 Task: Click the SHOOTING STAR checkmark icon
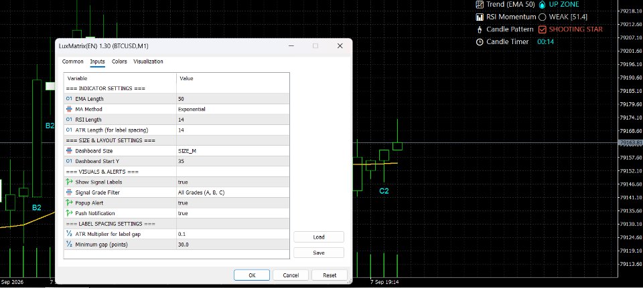point(542,29)
